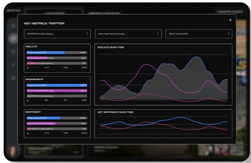Click the Sentiment panel heading
The height and width of the screenshot is (163, 251).
tap(33, 112)
